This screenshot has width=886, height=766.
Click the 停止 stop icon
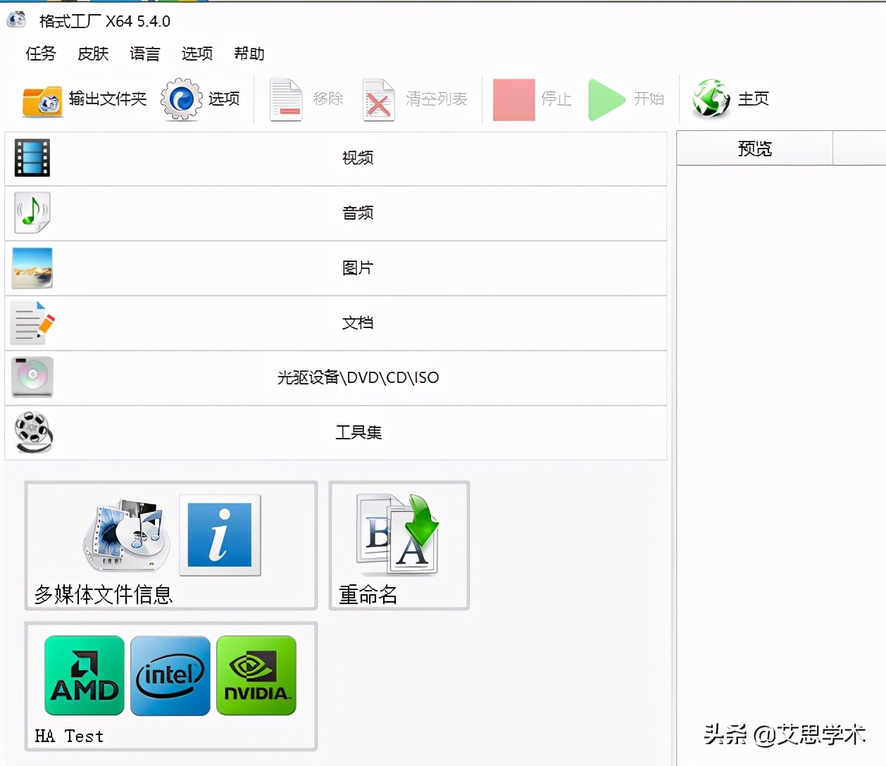click(x=513, y=99)
